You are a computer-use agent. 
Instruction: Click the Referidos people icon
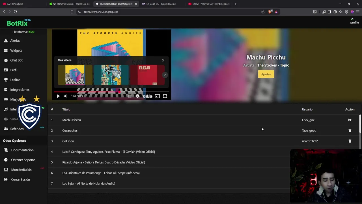click(6, 129)
